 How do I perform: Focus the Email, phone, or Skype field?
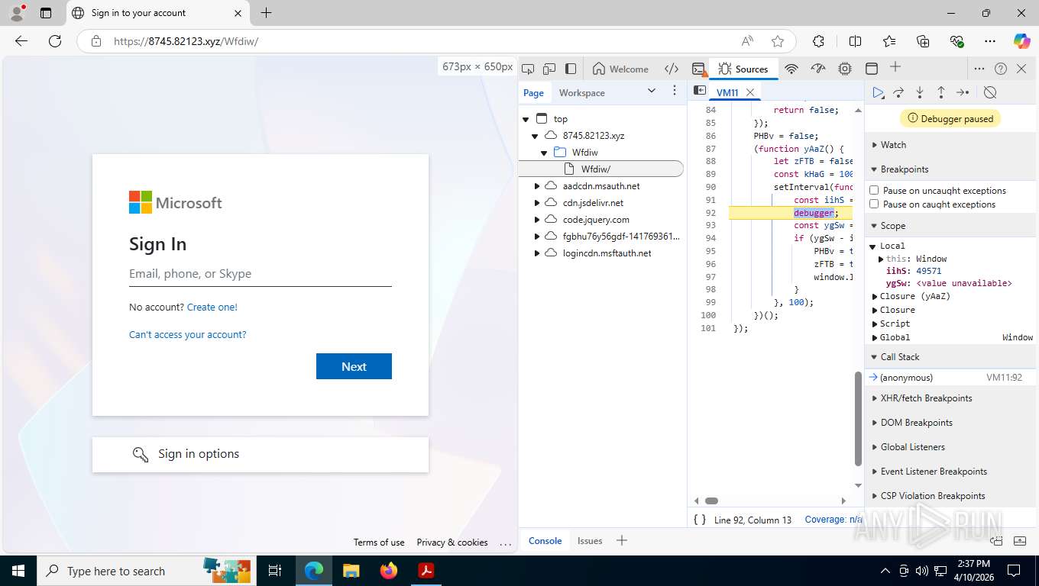point(261,274)
